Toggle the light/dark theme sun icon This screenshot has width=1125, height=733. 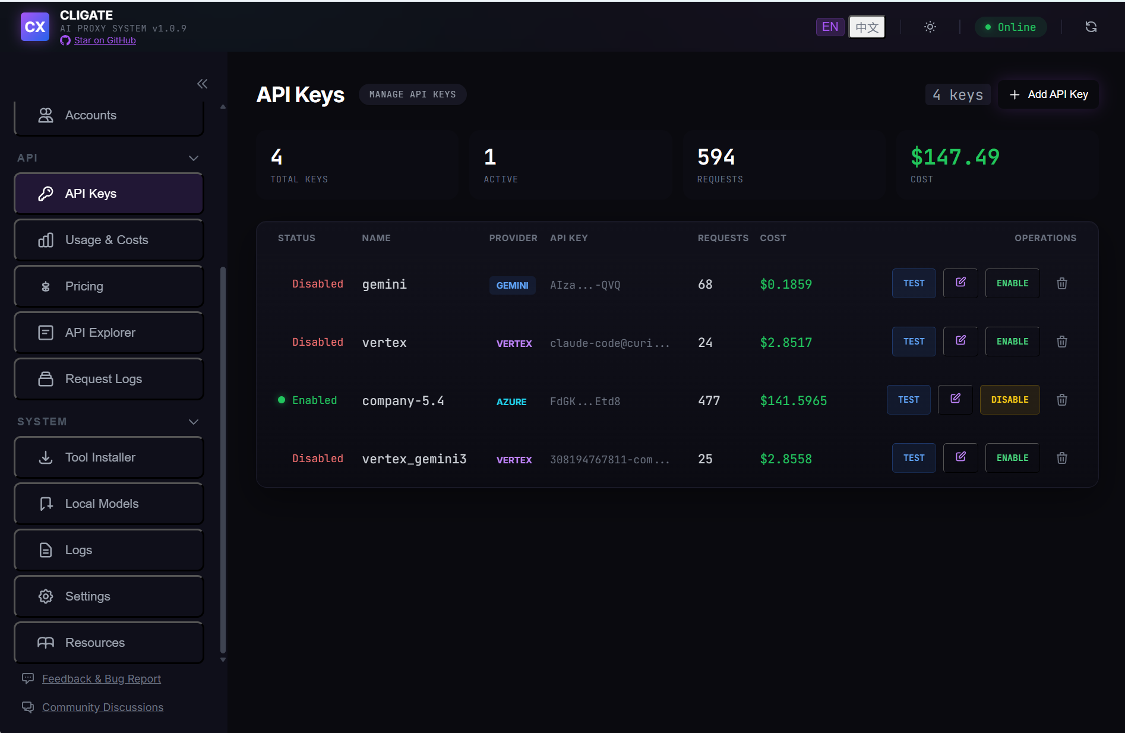click(x=930, y=27)
